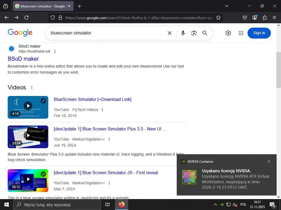Open Blue Screen Simulator JS First reveal
Screen dimensions: 281x210
(106, 173)
